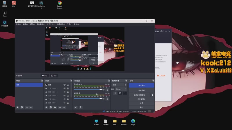Show the Text (GDI+) 3 source

point(64,96)
